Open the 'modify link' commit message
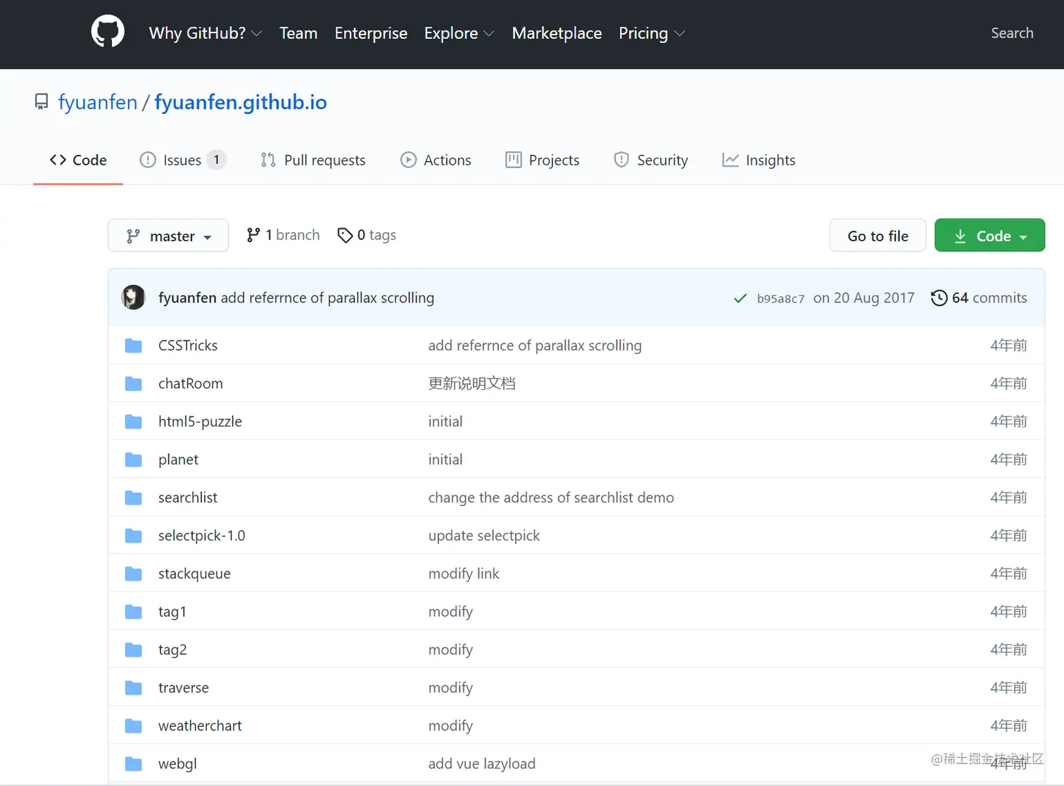Viewport: 1064px width, 786px height. (x=464, y=573)
